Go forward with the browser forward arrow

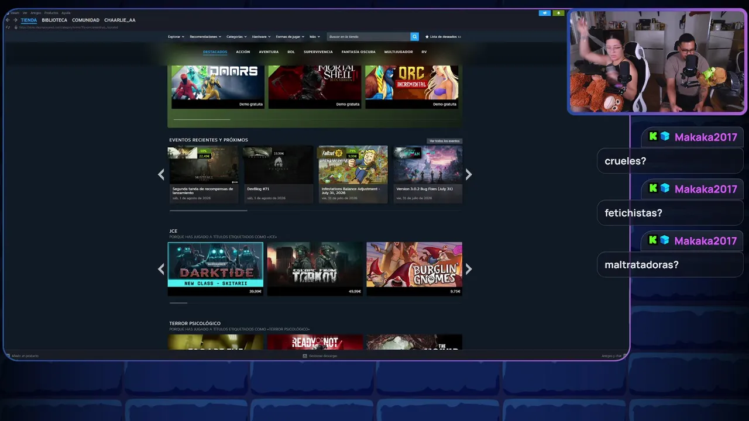click(15, 20)
